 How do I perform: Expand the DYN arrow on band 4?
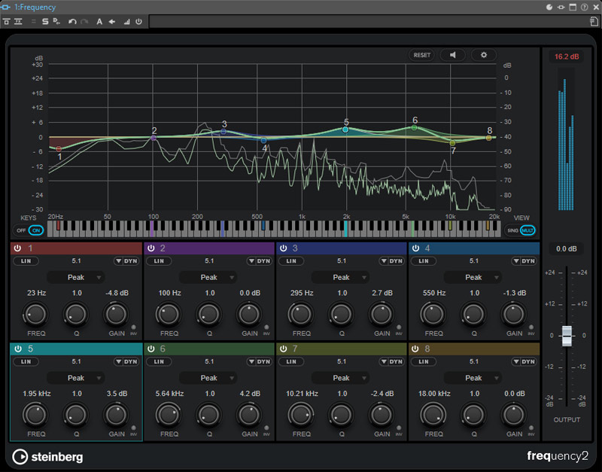coord(515,261)
